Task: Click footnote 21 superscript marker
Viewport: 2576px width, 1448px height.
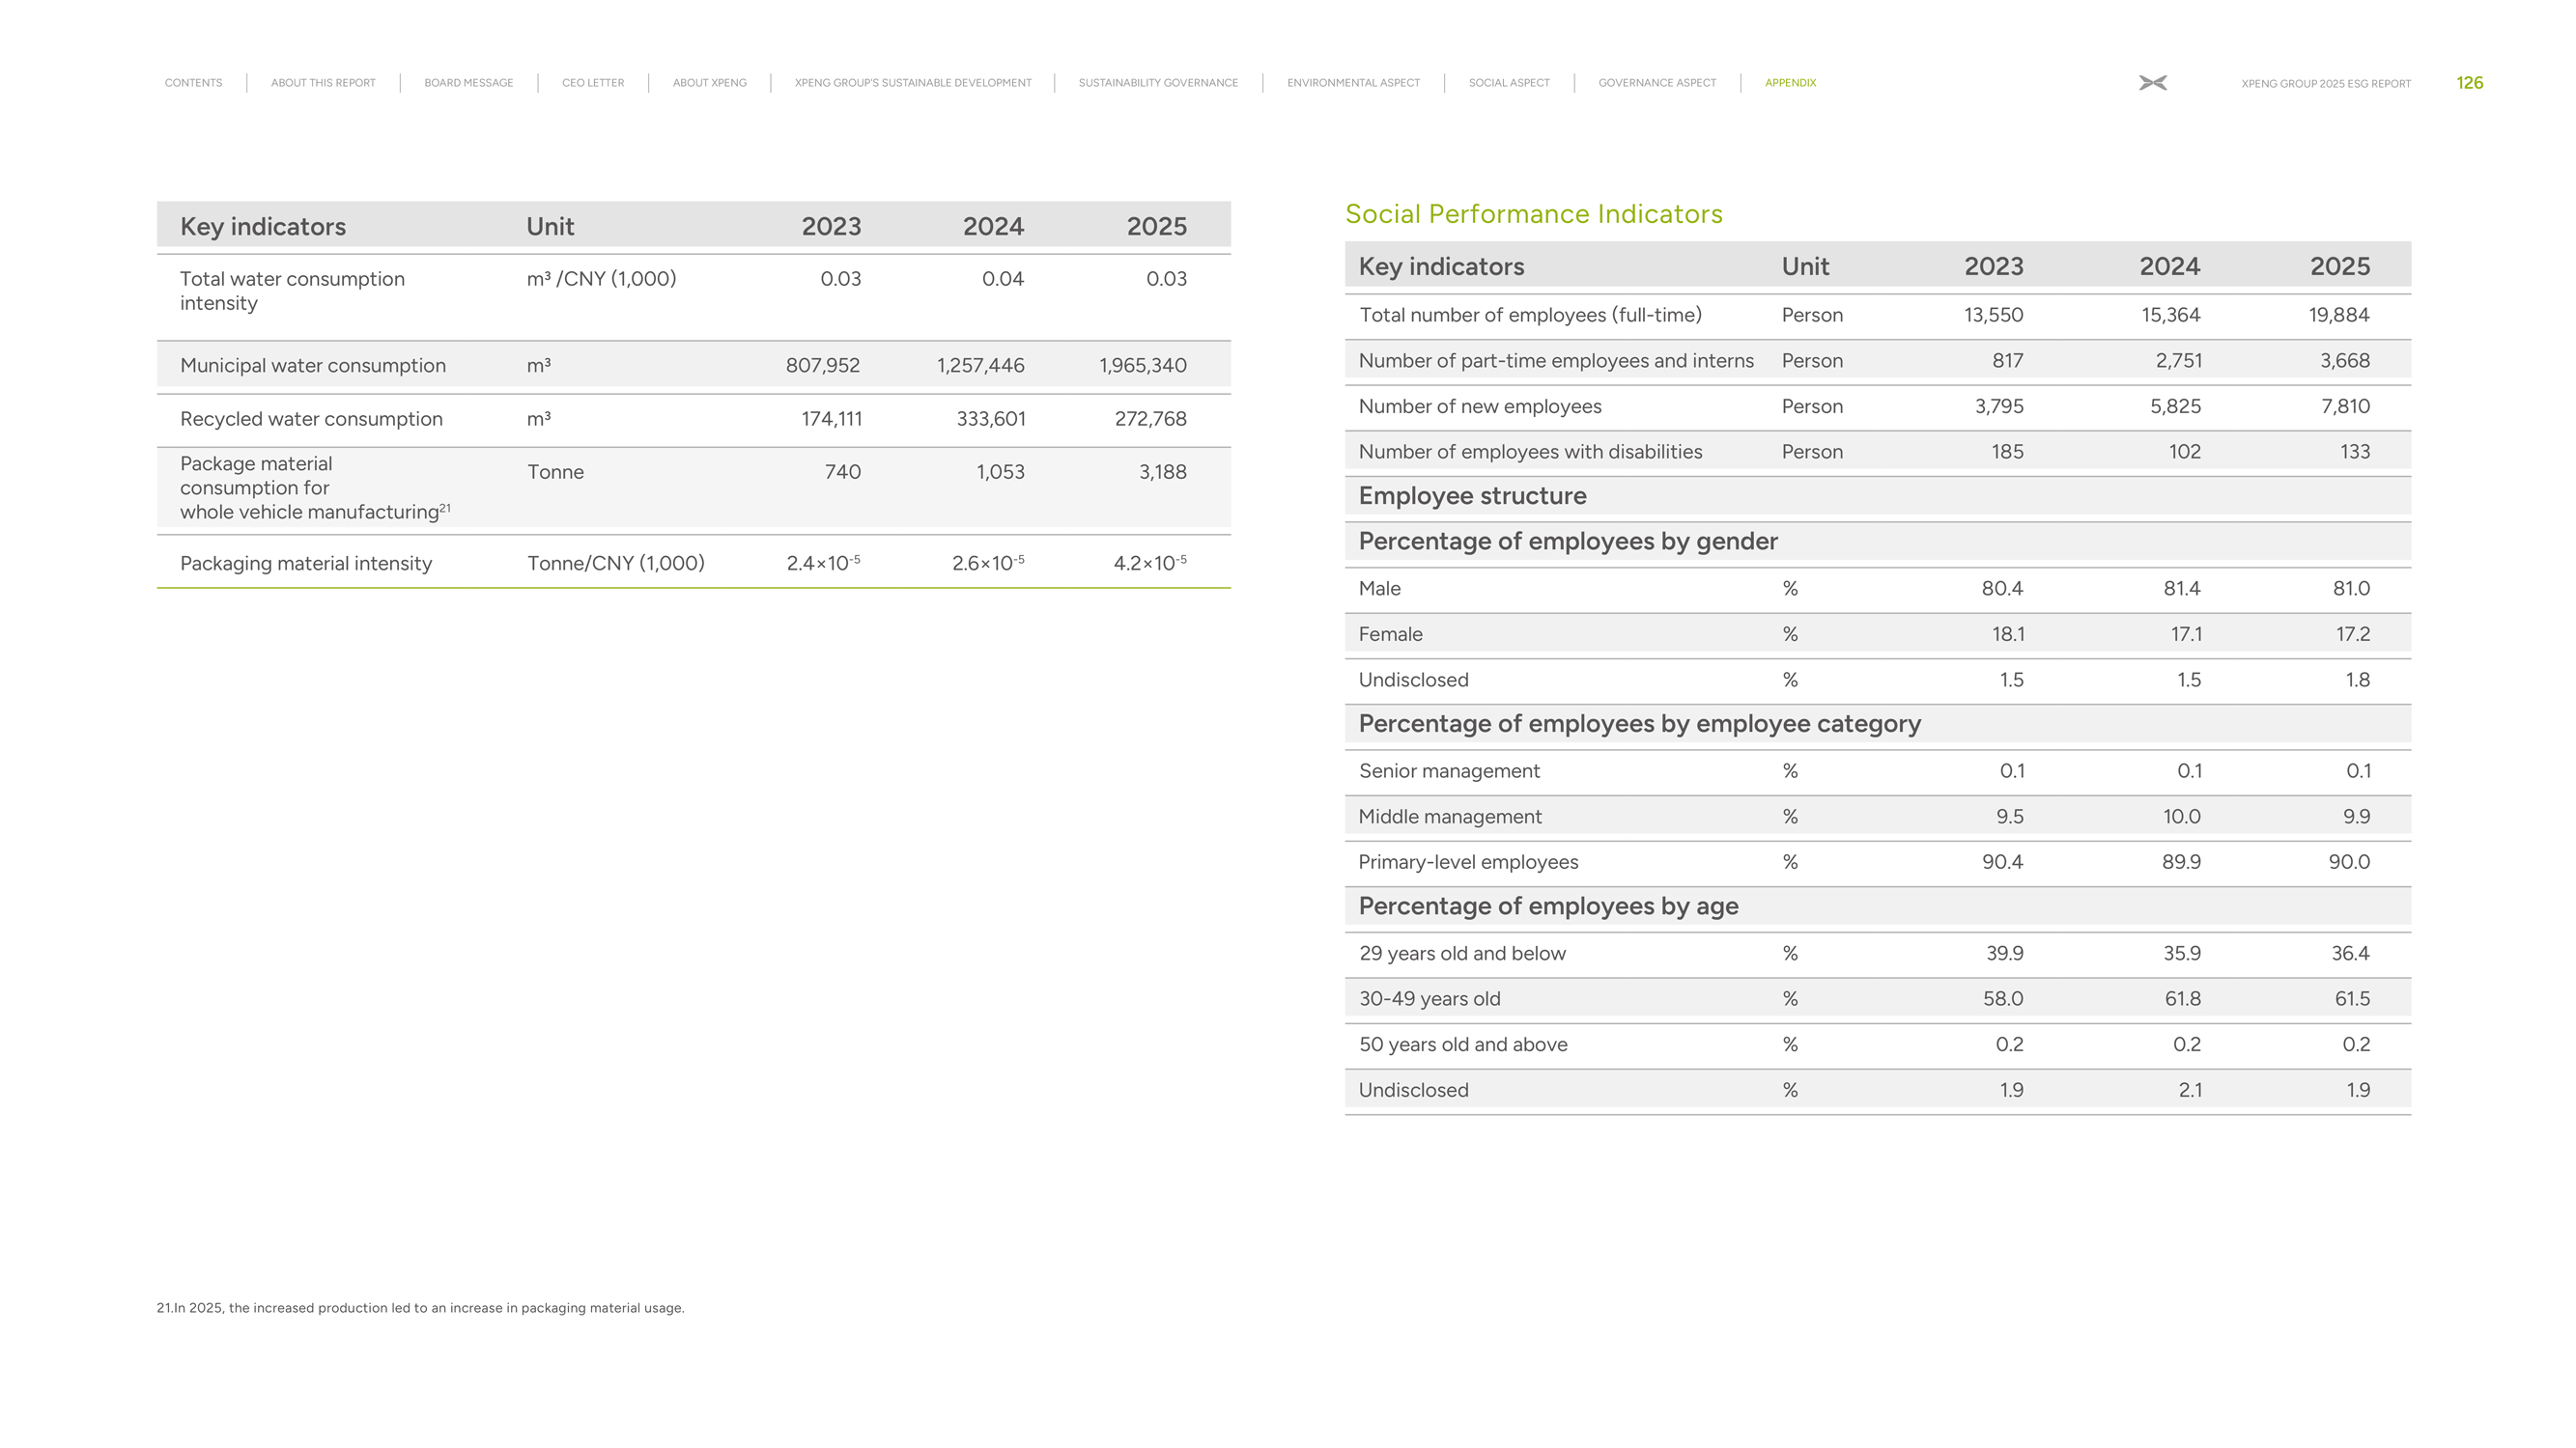Action: [445, 508]
